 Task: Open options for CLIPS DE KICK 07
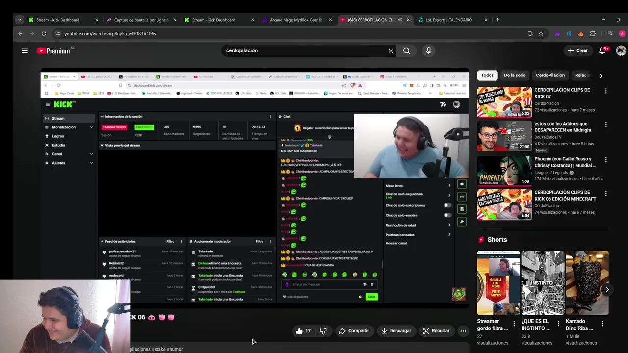point(606,91)
